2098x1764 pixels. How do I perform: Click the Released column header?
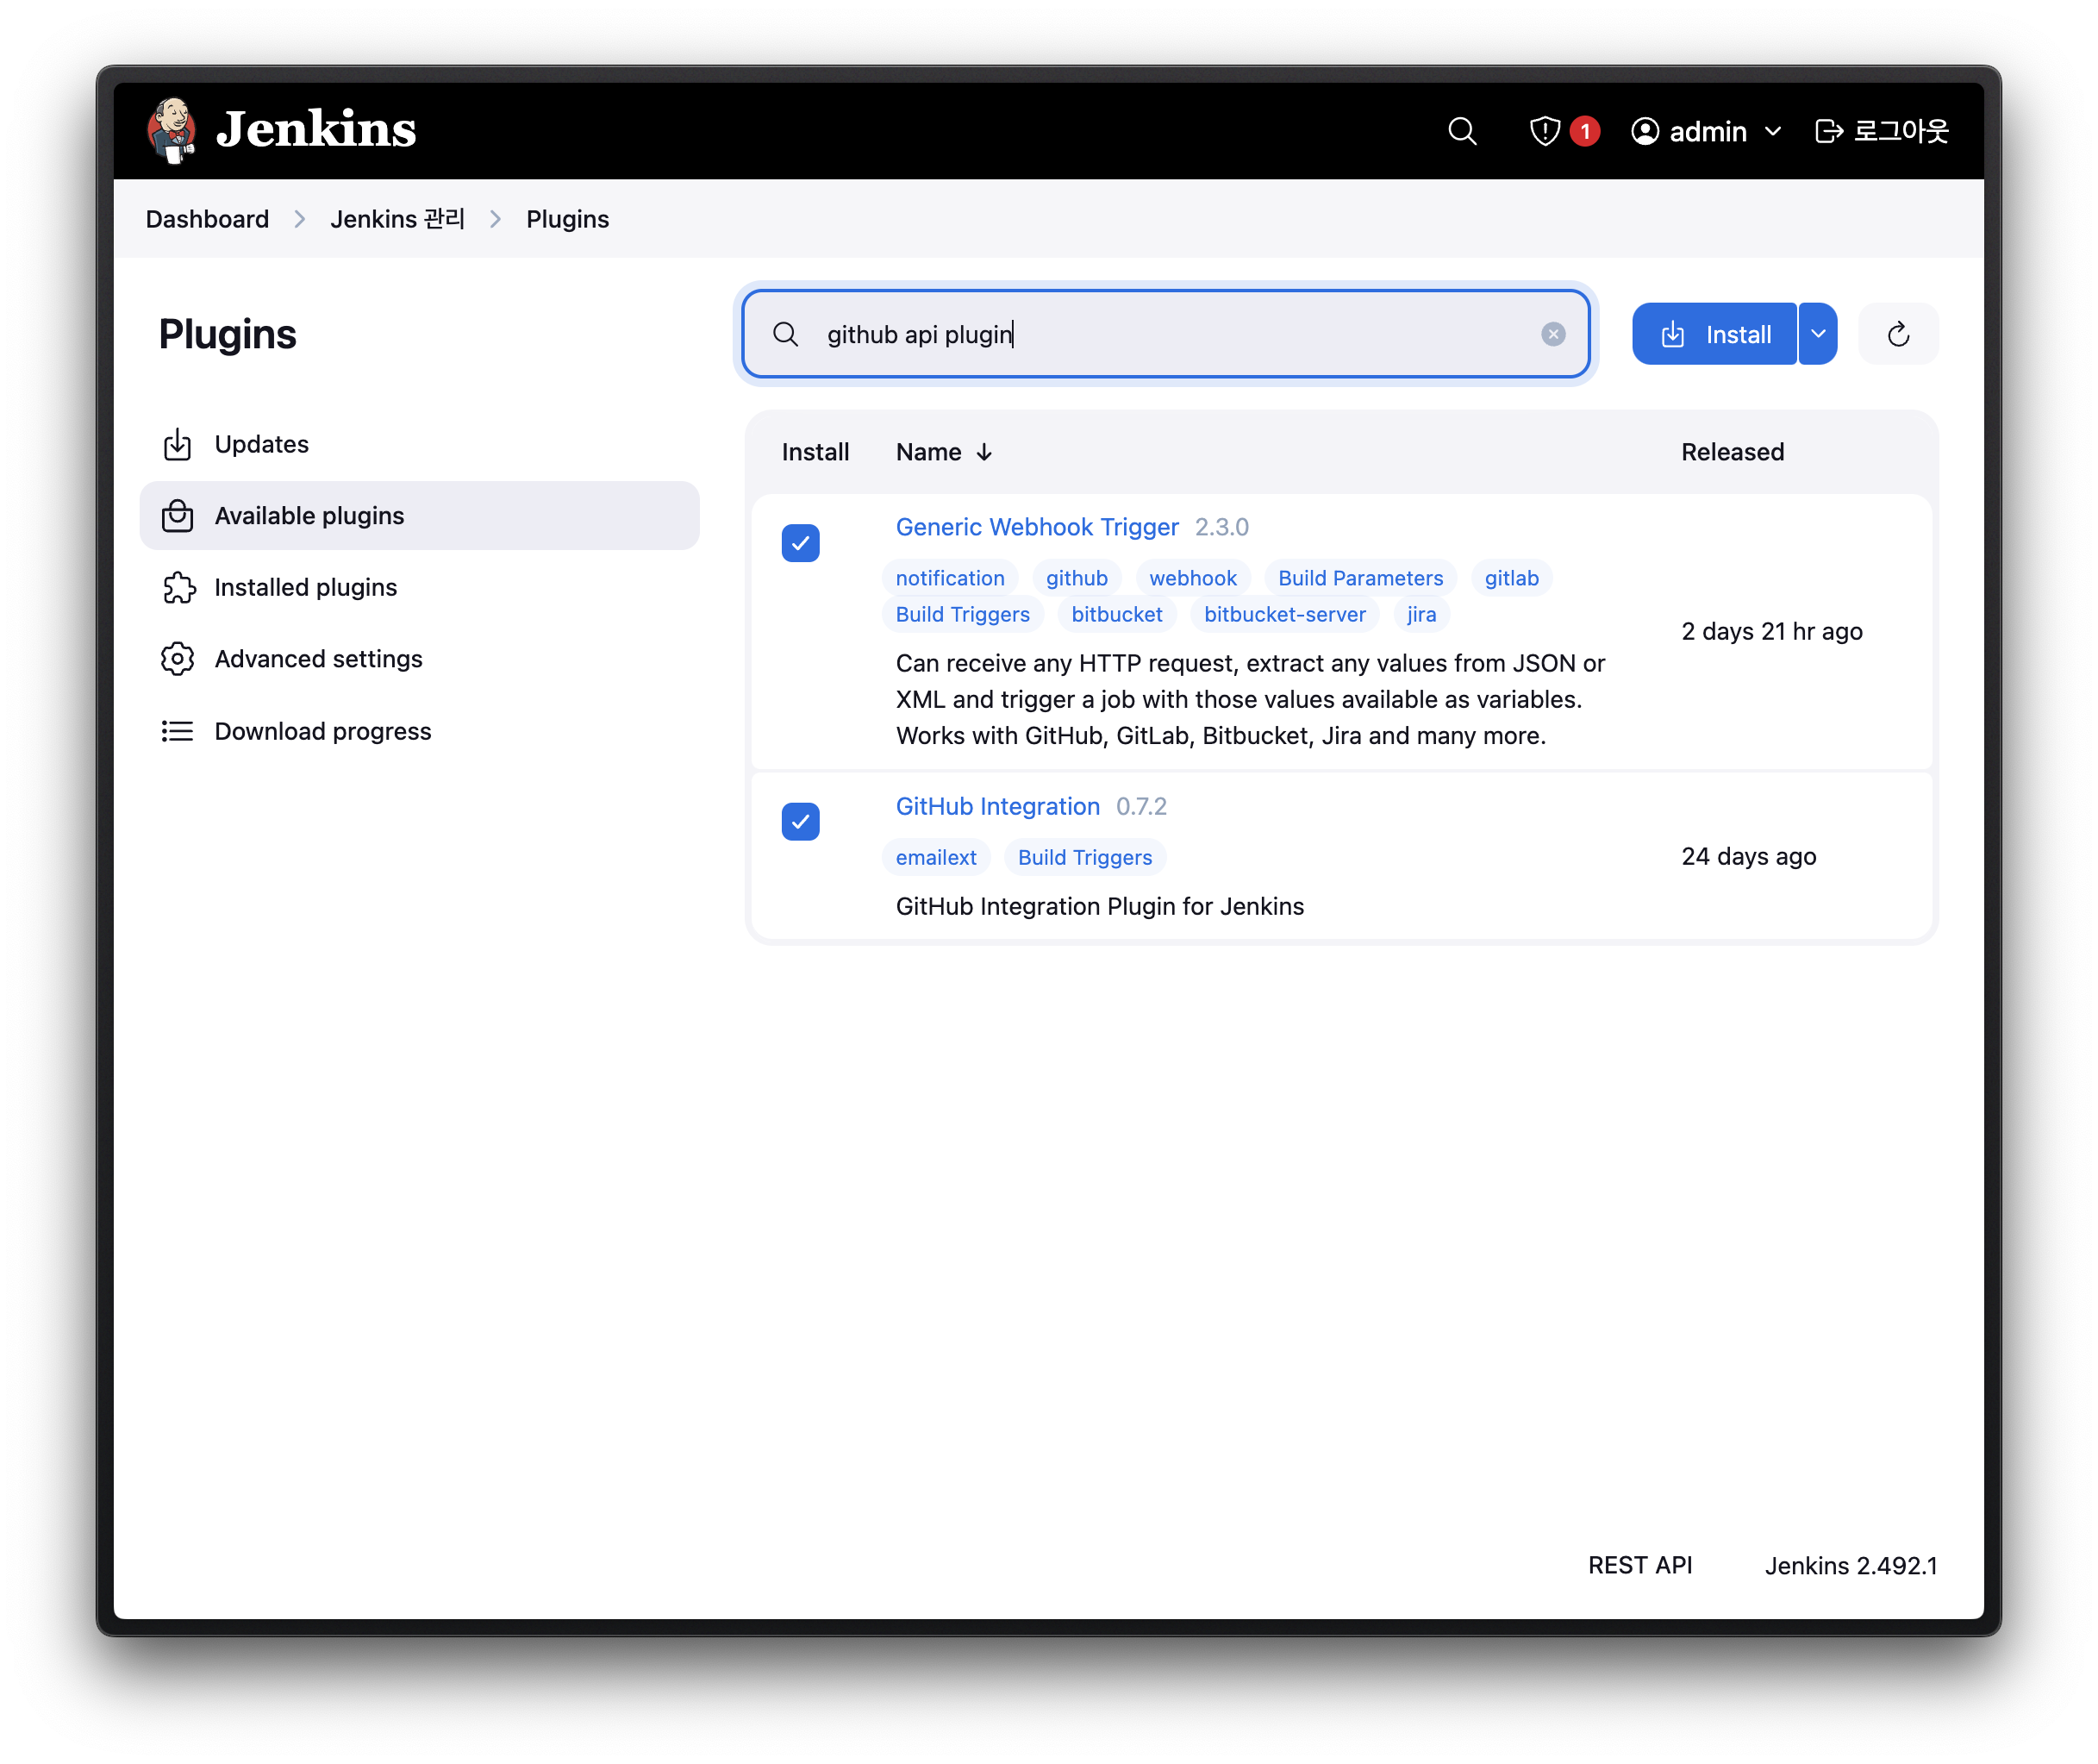[1733, 452]
